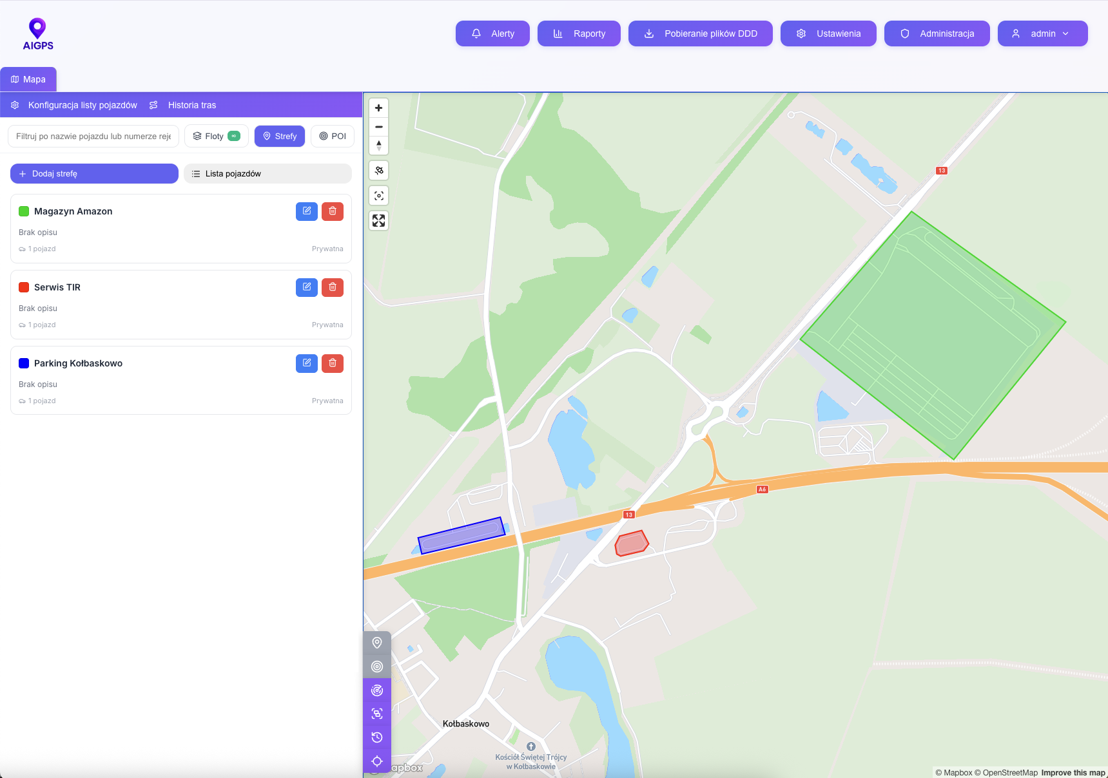
Task: Select the zoom in tool on the map
Action: (379, 108)
